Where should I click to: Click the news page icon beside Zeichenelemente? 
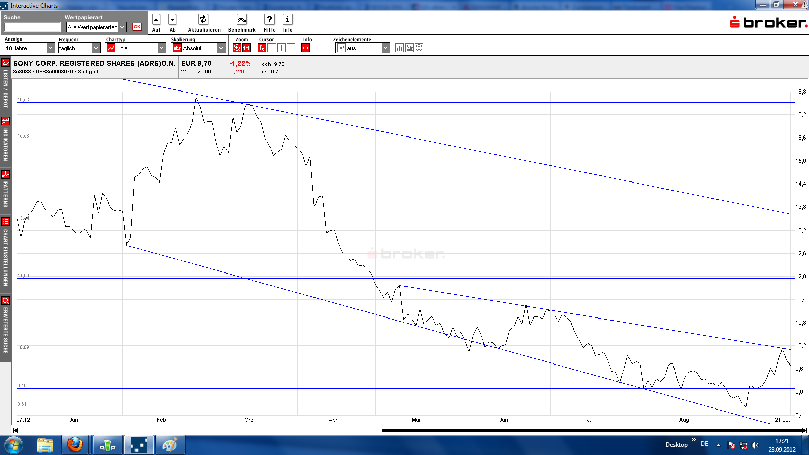tap(409, 48)
